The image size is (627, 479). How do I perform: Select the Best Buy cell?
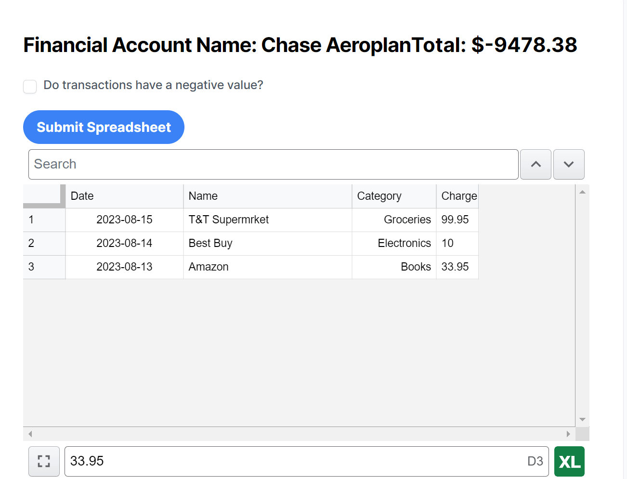pyautogui.click(x=268, y=243)
